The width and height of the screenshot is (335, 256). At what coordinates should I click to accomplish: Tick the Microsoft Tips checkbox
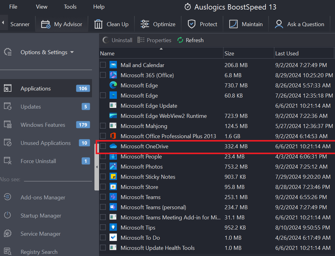click(103, 227)
